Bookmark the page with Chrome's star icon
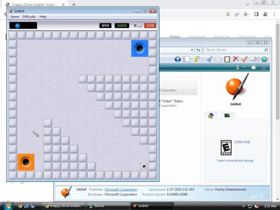The height and width of the screenshot is (210, 280). (246, 14)
